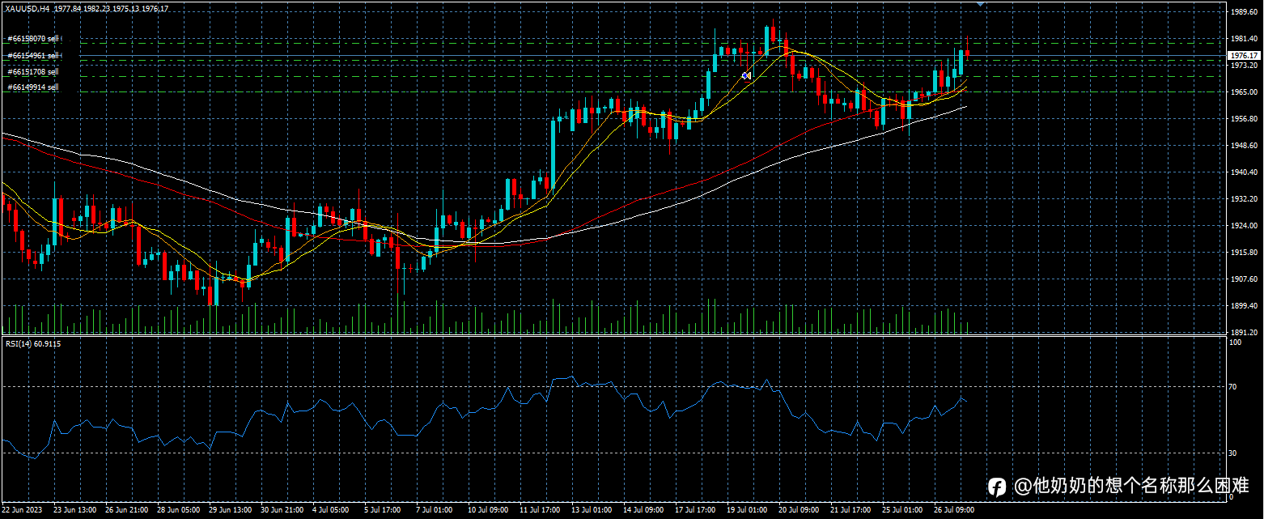Screen dimensions: 1264x519
Task: Click the RSI(14) 60.9115 indicator label
Action: point(33,343)
